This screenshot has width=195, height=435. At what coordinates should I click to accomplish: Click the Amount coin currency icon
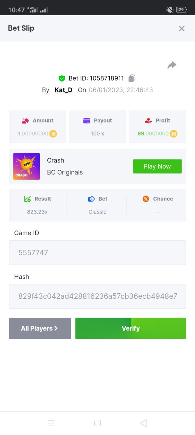point(53,134)
